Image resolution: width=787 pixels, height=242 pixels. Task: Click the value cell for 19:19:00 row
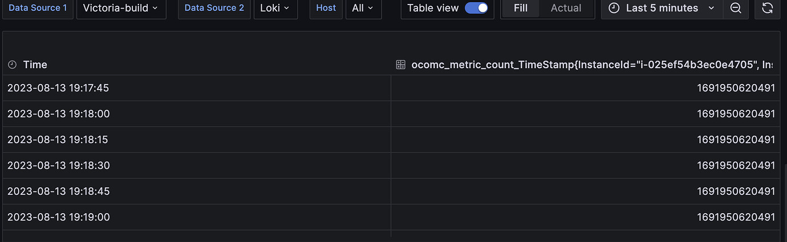585,217
